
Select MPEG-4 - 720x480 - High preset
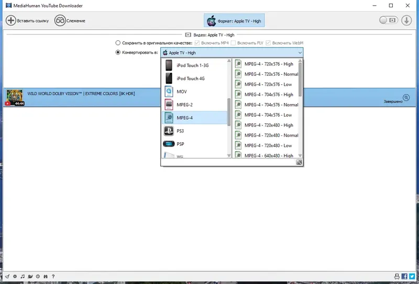click(266, 125)
